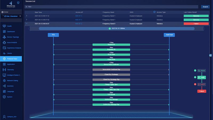Click the Search button

click(x=205, y=7)
